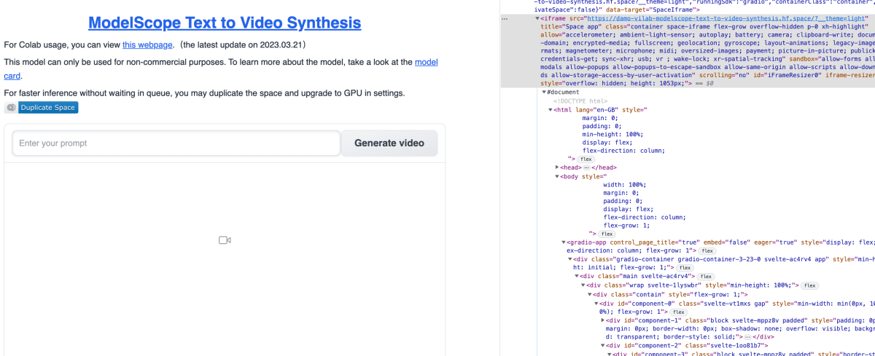
Task: Collapse the #document node
Action: coord(544,92)
